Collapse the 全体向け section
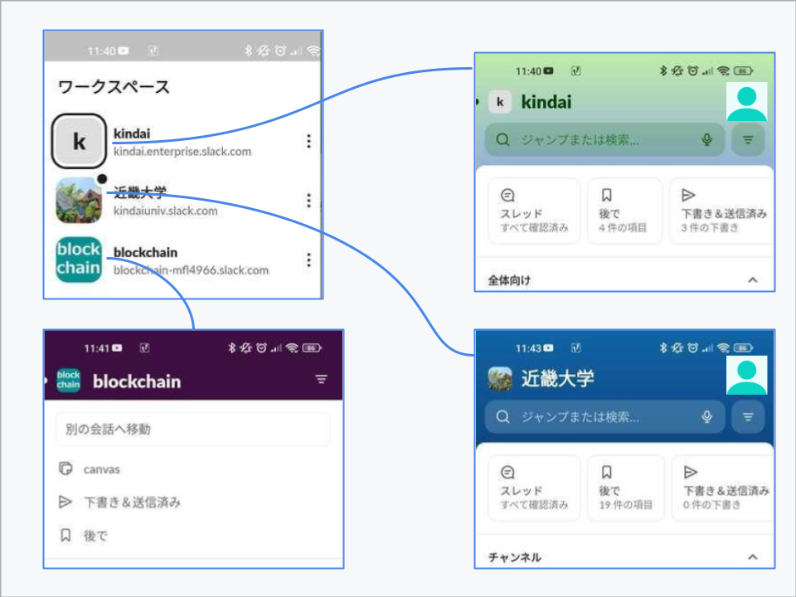The height and width of the screenshot is (597, 796). (x=752, y=280)
